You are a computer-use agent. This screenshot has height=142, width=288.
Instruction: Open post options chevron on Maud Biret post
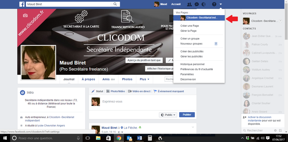coord(193,127)
